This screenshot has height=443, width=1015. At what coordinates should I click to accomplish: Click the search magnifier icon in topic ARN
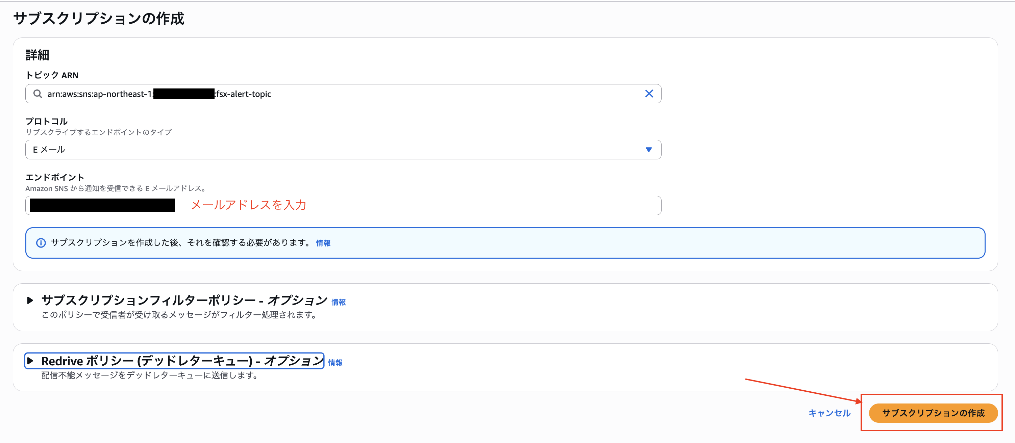point(38,94)
